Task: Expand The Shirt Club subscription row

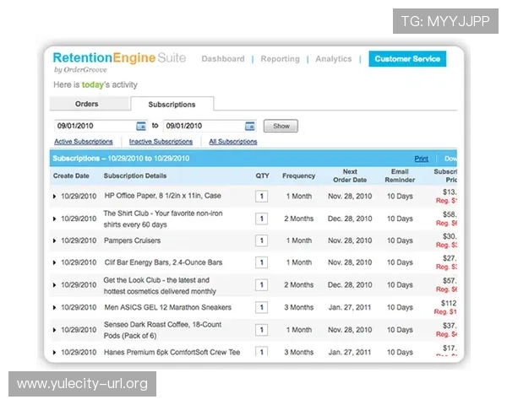Action: 54,219
